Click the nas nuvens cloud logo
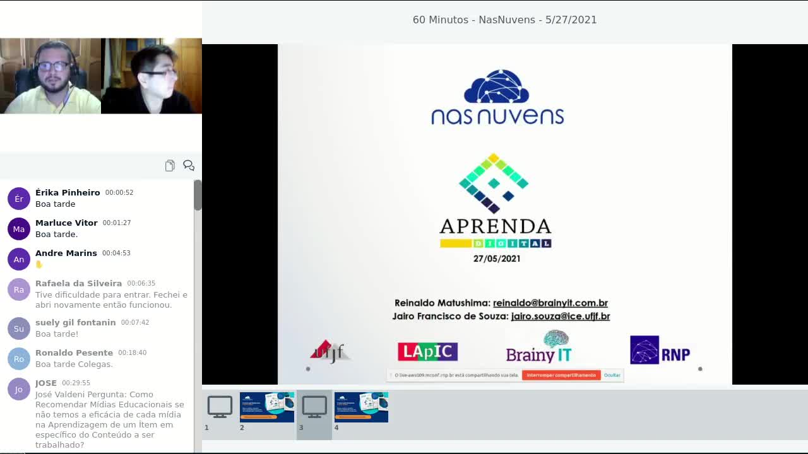 coord(497,97)
